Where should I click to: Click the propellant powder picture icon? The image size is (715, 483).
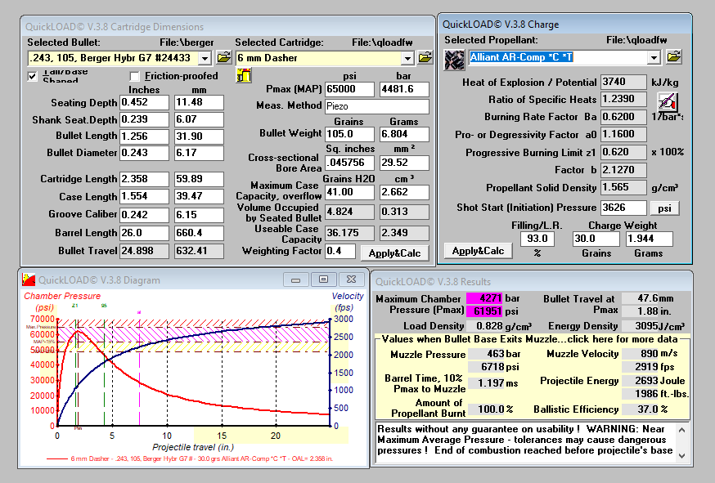(454, 60)
